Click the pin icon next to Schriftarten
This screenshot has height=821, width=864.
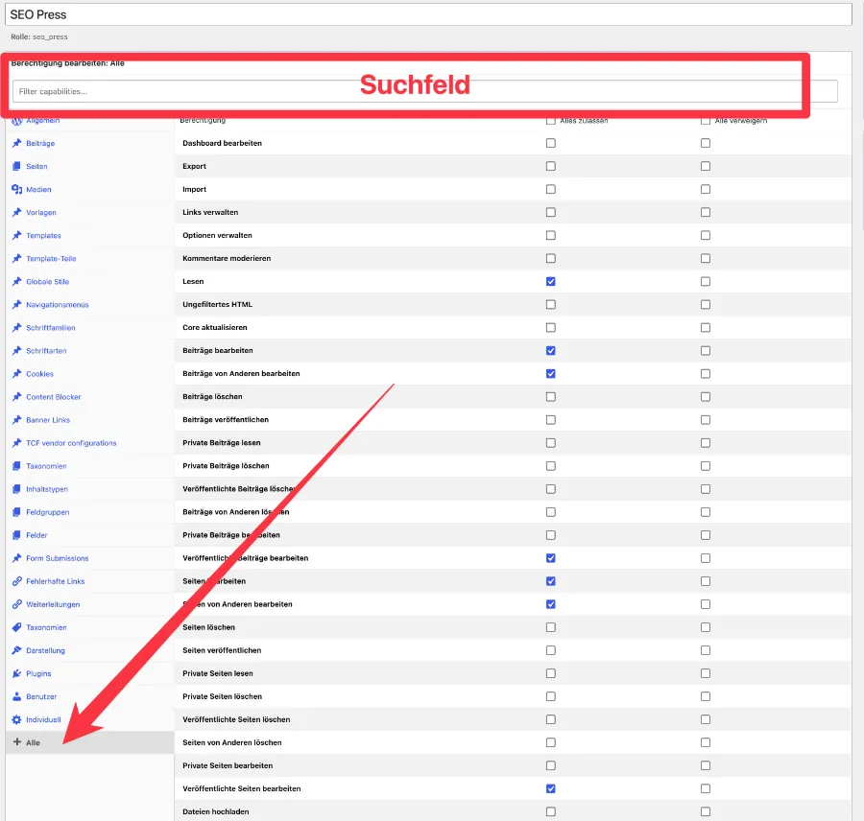click(16, 351)
